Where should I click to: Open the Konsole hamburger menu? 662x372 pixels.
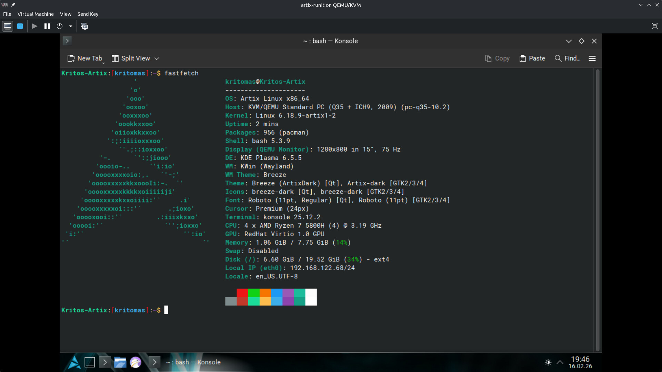coord(592,59)
